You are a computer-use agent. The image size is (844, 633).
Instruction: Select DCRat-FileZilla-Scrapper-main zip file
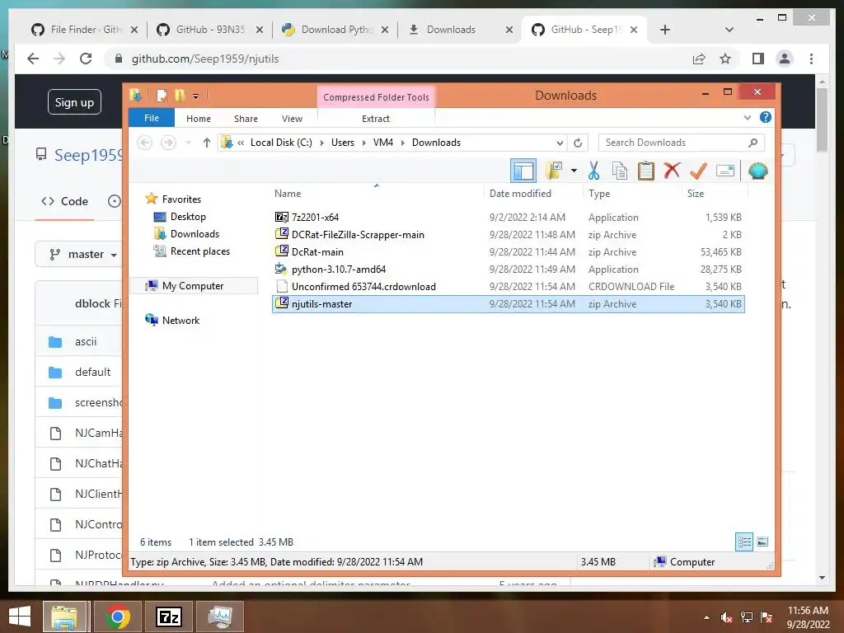pyautogui.click(x=358, y=235)
